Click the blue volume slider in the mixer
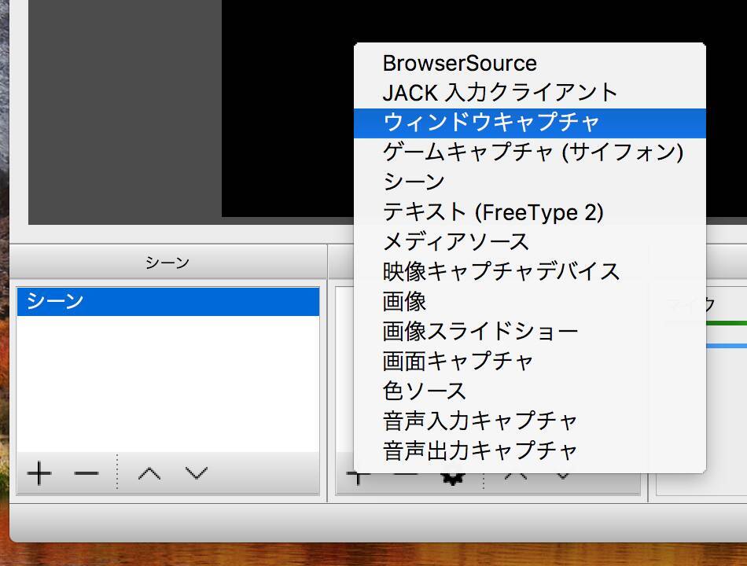Viewport: 747px width, 566px height. (x=727, y=345)
